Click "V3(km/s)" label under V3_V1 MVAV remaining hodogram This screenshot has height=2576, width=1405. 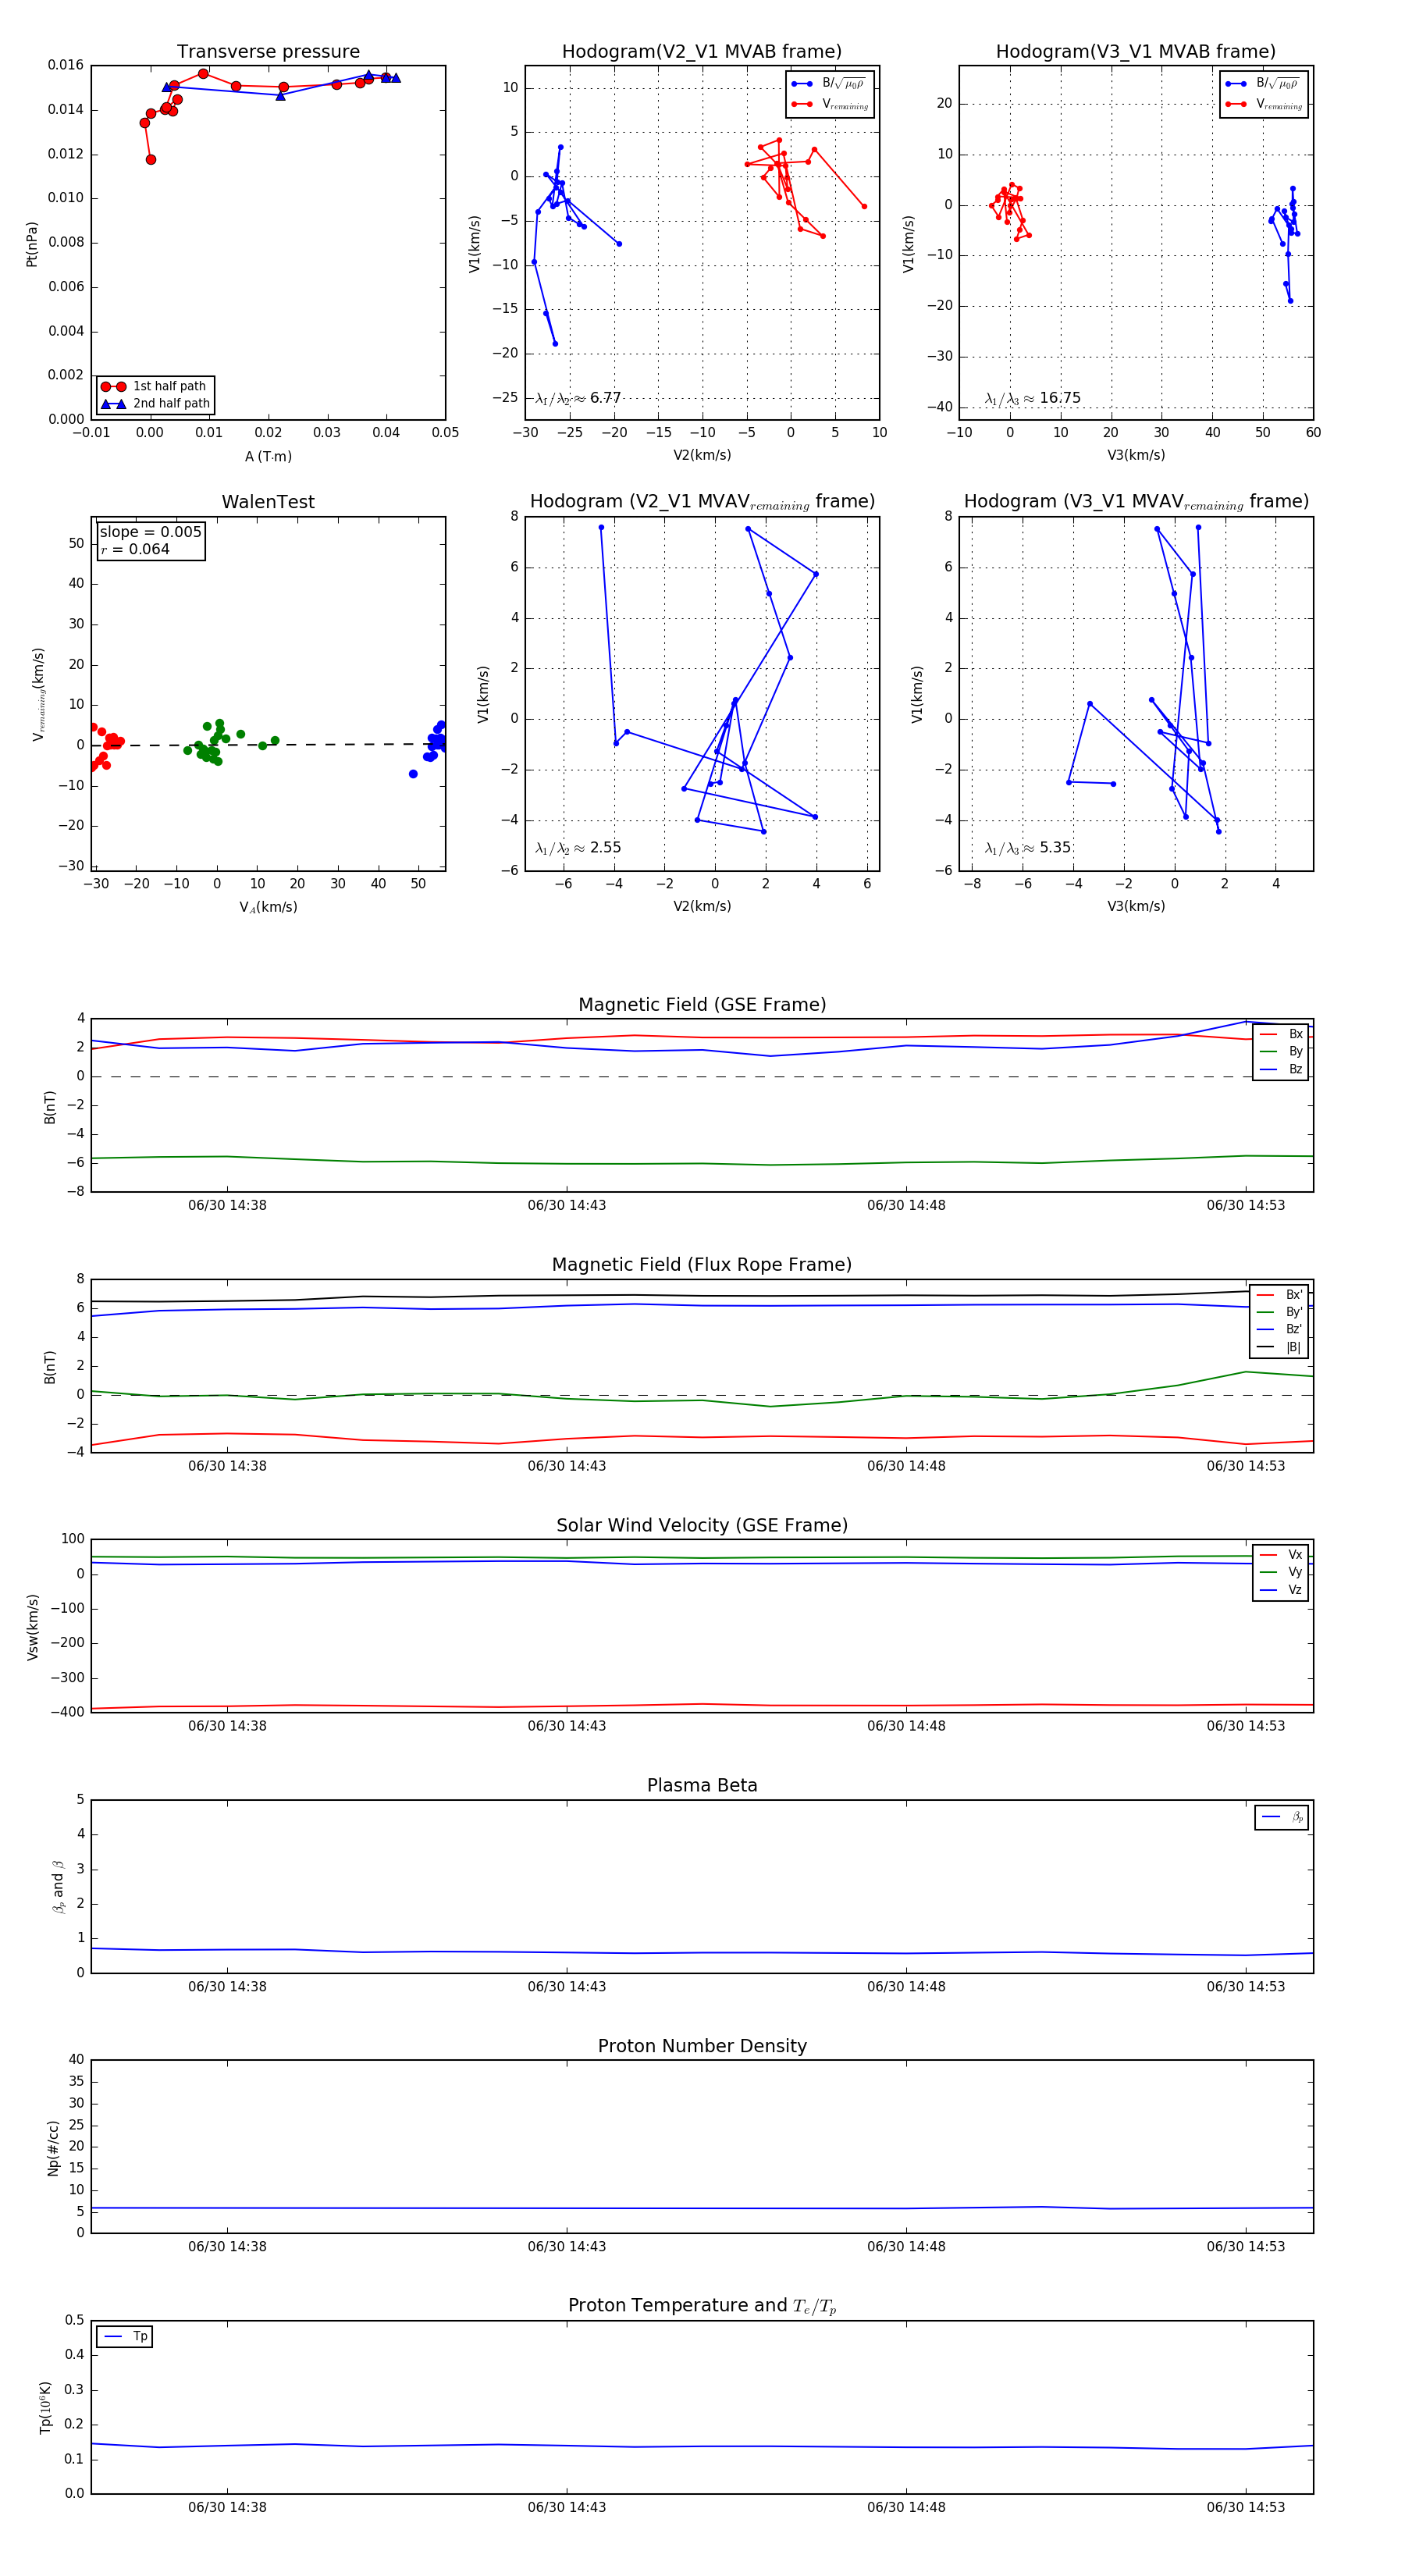tap(1136, 906)
